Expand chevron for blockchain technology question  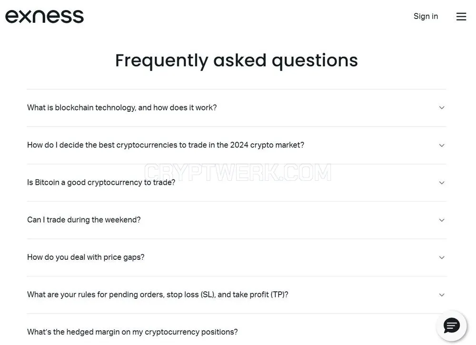[x=442, y=108]
